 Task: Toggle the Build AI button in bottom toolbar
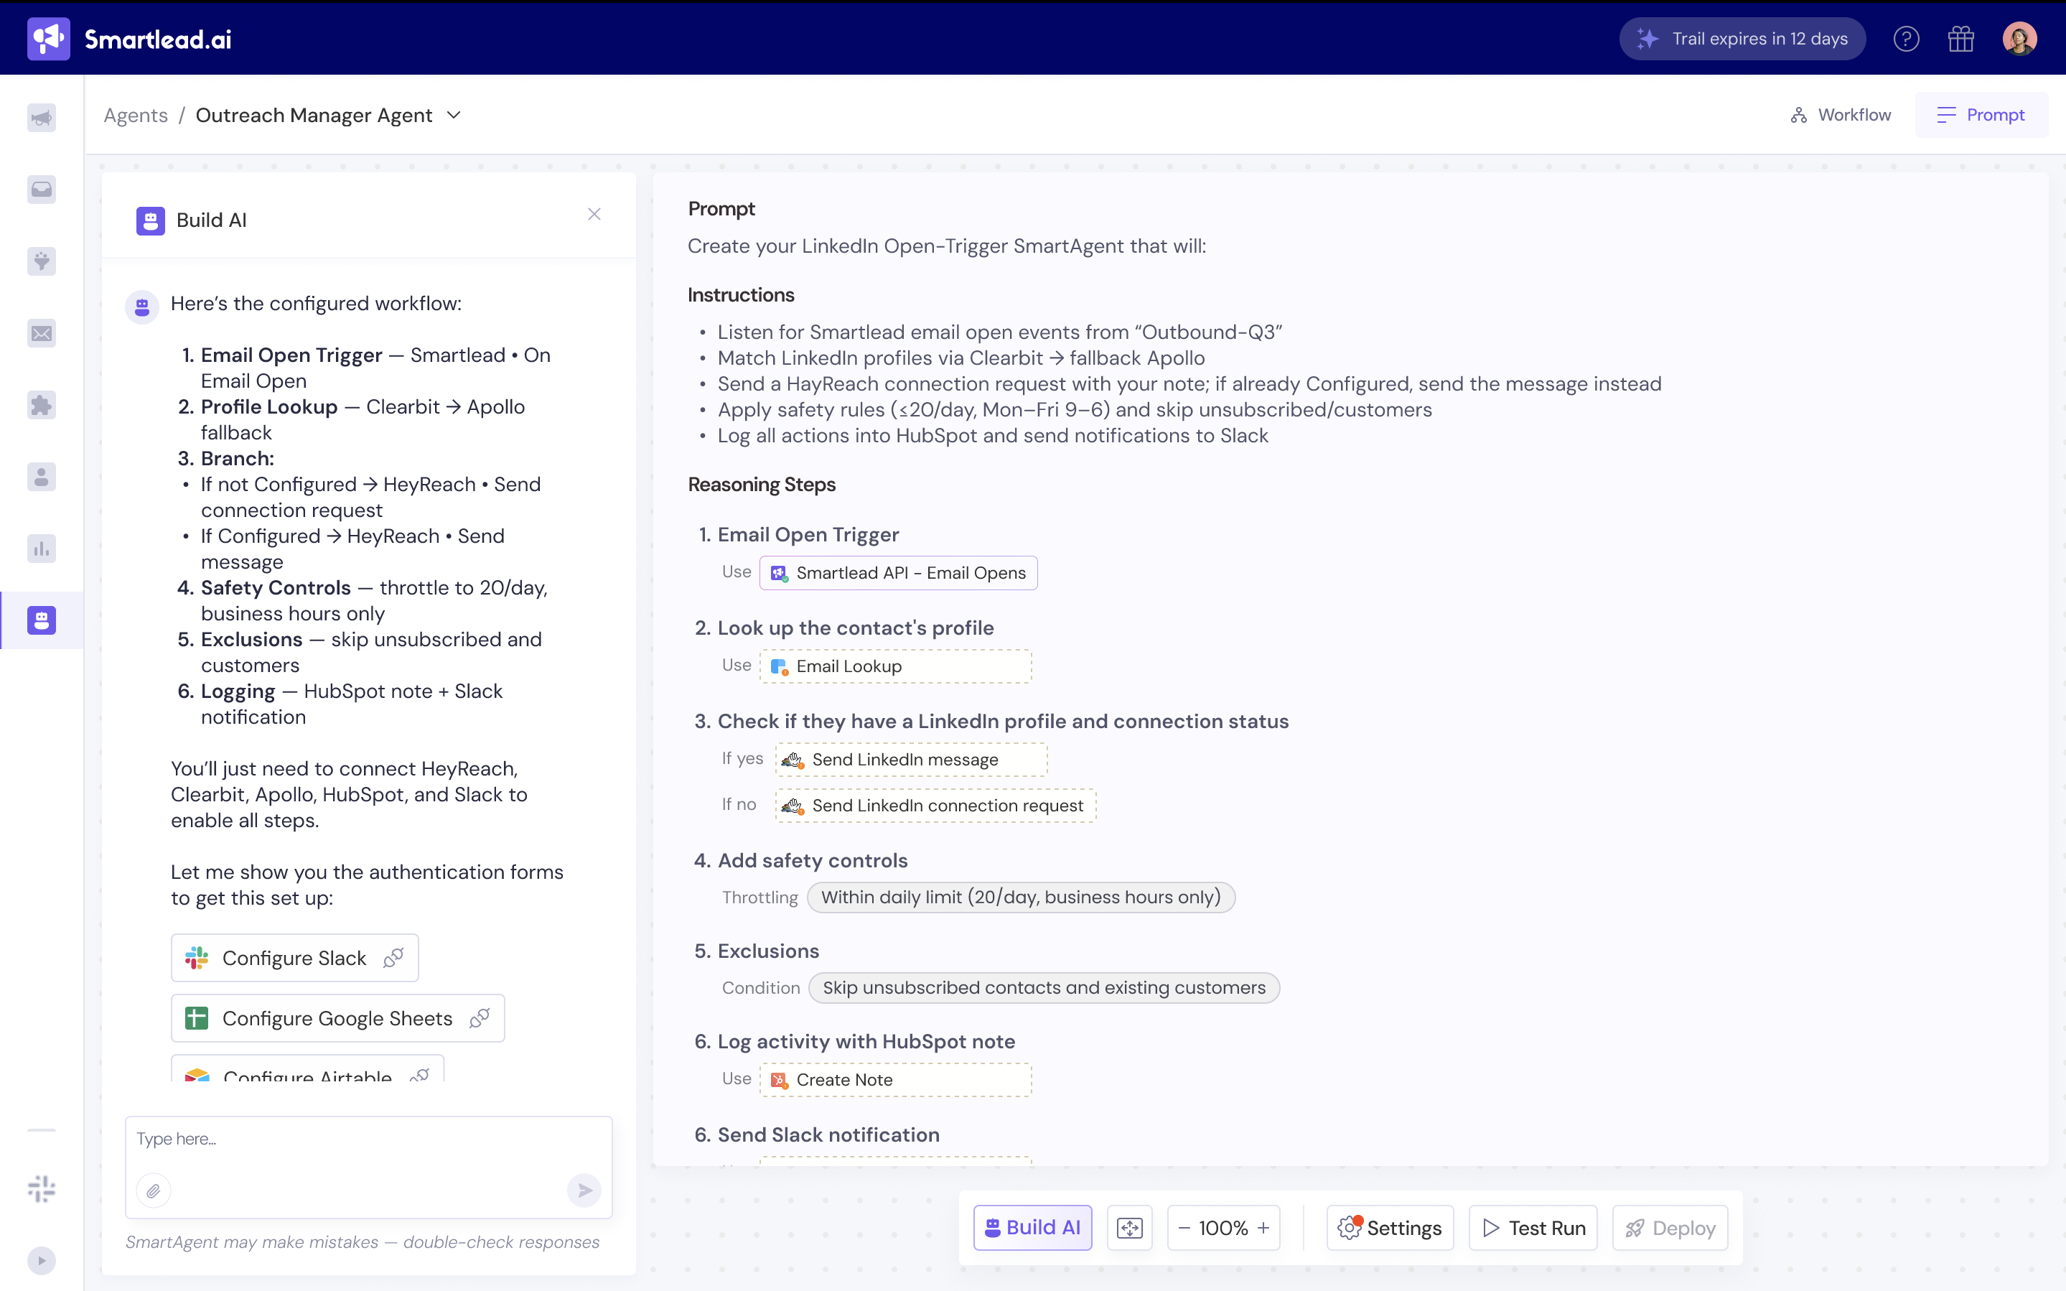click(x=1032, y=1228)
